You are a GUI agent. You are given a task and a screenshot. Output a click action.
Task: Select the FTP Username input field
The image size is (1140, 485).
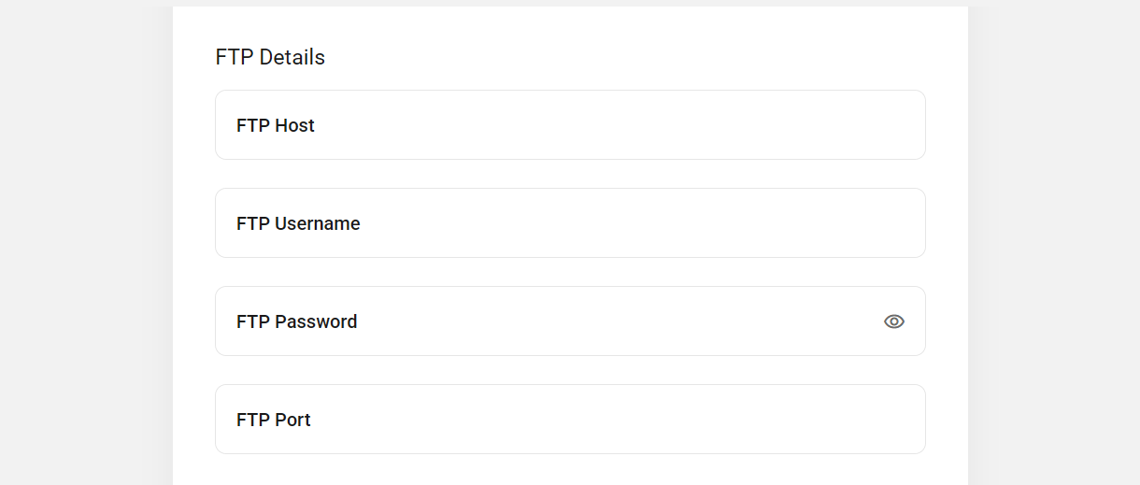coord(570,223)
